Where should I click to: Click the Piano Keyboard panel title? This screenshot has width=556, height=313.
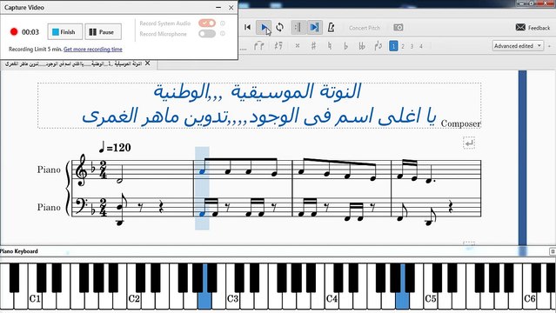19,251
